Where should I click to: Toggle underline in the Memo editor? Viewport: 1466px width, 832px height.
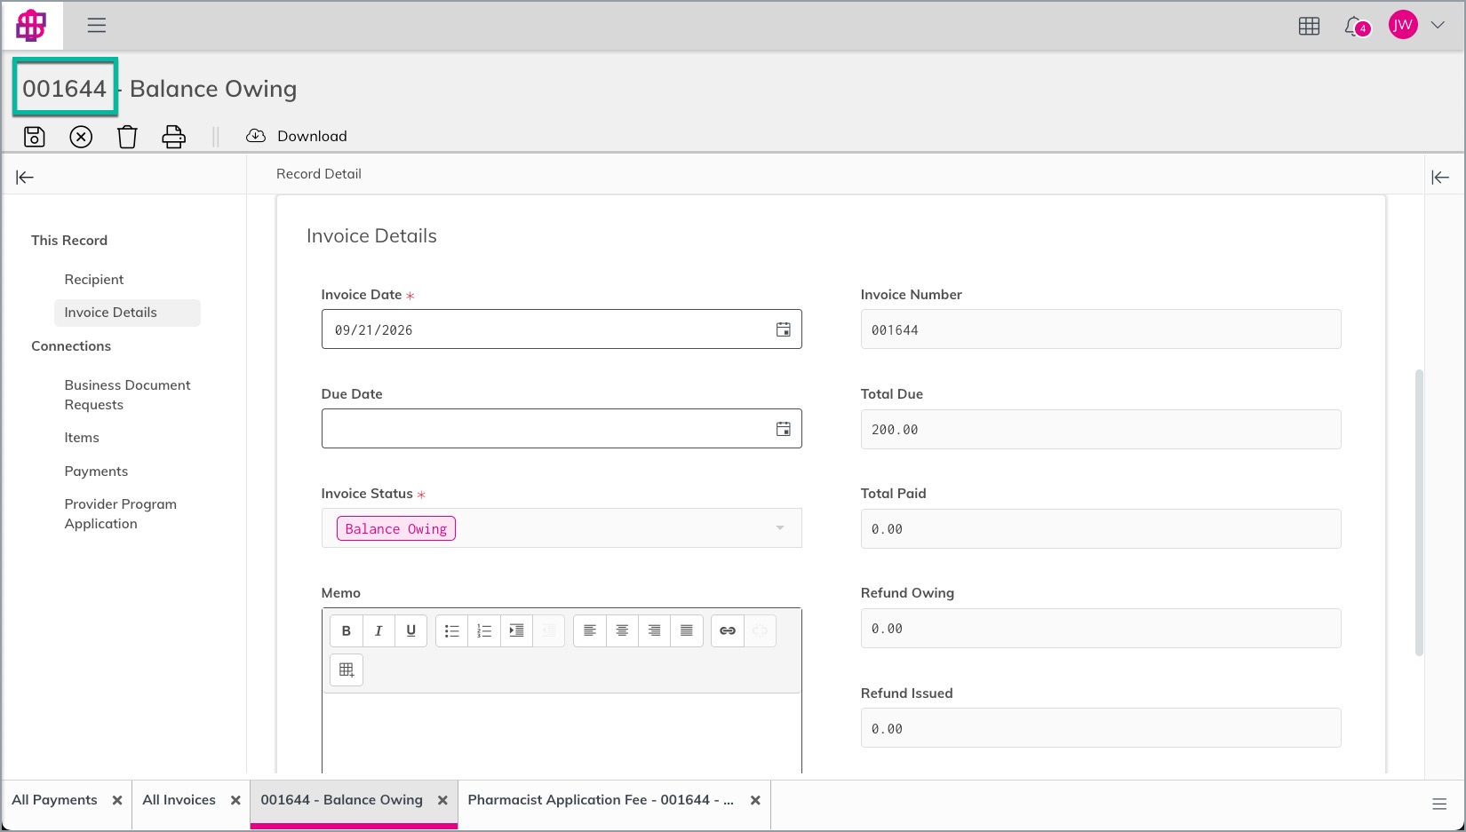point(410,631)
